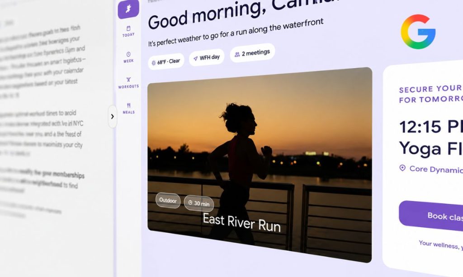Click the people icon in meetings chip
The width and height of the screenshot is (463, 277).
pyautogui.click(x=237, y=55)
